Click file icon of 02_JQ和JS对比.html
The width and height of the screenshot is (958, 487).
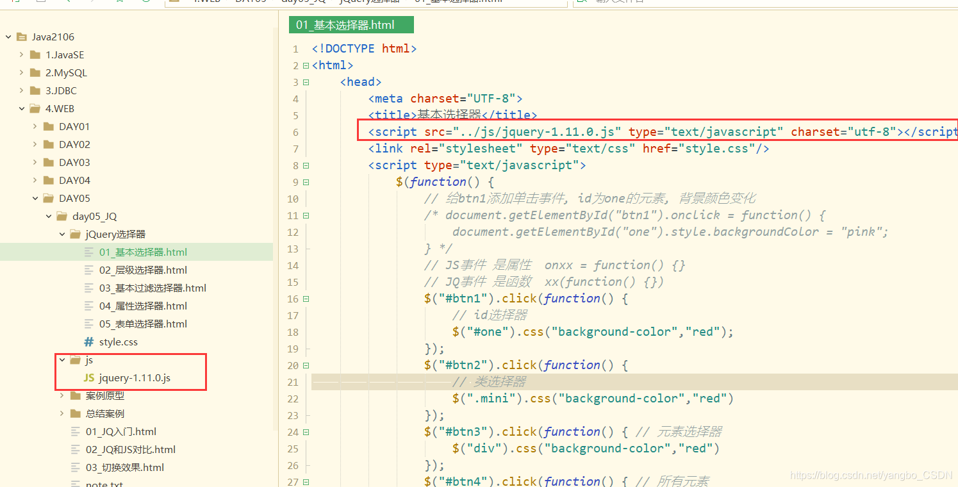click(x=76, y=450)
